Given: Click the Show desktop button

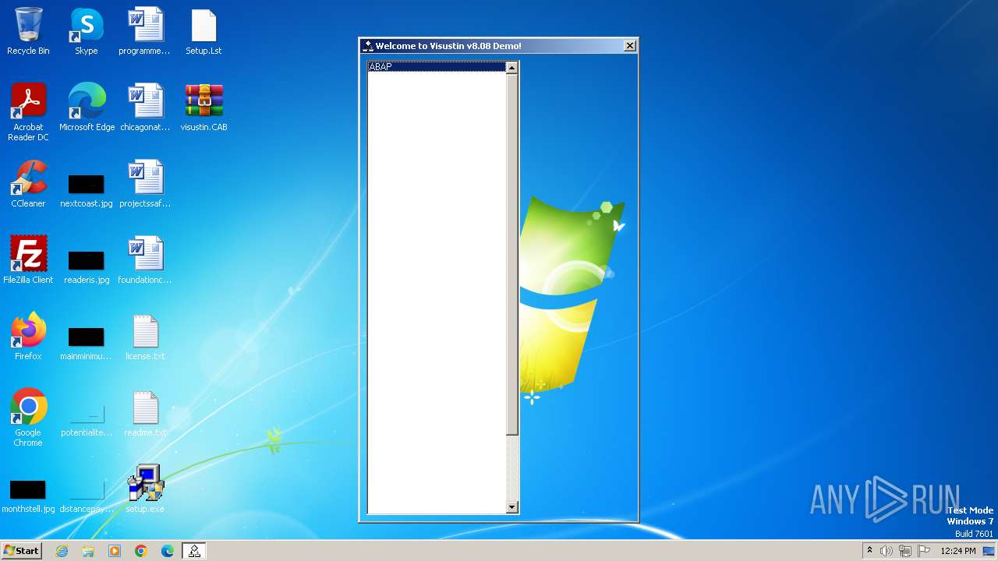Looking at the screenshot, I should [x=989, y=551].
